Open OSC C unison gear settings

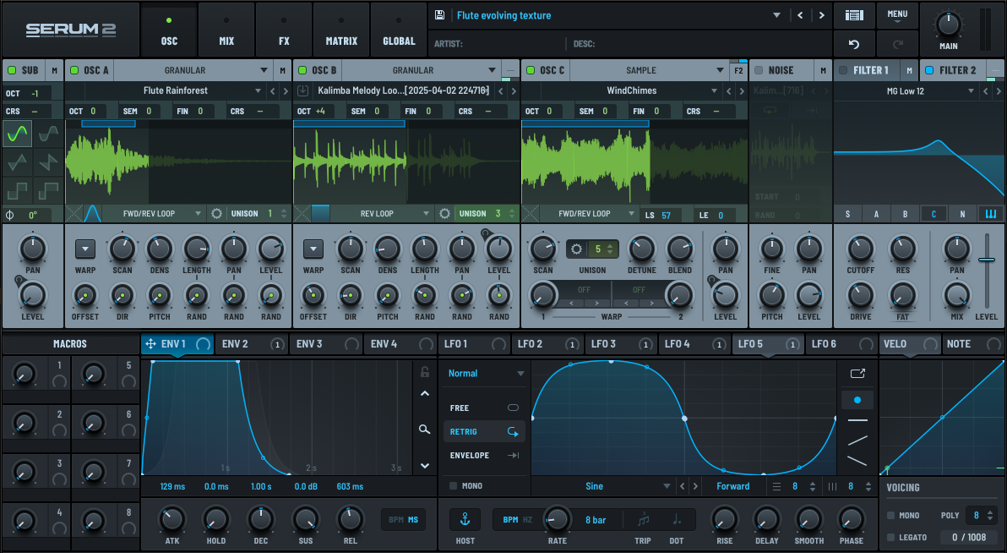click(x=576, y=249)
